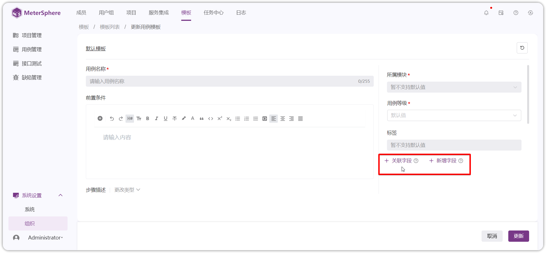546x253 pixels.
Task: Open the font size dropdown
Action: pos(139,118)
